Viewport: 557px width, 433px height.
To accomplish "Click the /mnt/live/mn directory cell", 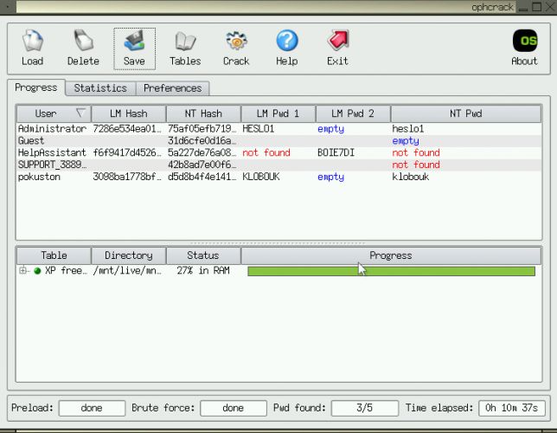I will pos(127,271).
